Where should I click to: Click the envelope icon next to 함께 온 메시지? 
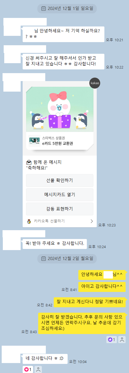coord(29,162)
